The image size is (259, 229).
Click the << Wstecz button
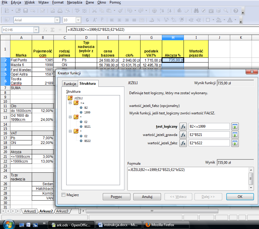(178, 197)
